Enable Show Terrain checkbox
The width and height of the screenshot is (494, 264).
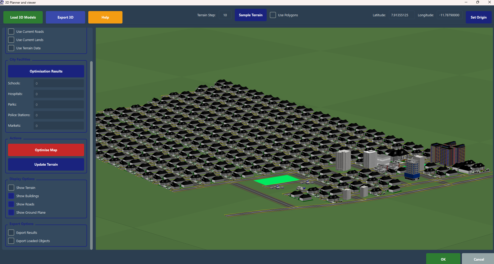click(x=11, y=188)
